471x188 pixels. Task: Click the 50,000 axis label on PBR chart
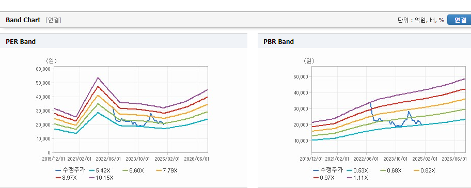coord(302,77)
